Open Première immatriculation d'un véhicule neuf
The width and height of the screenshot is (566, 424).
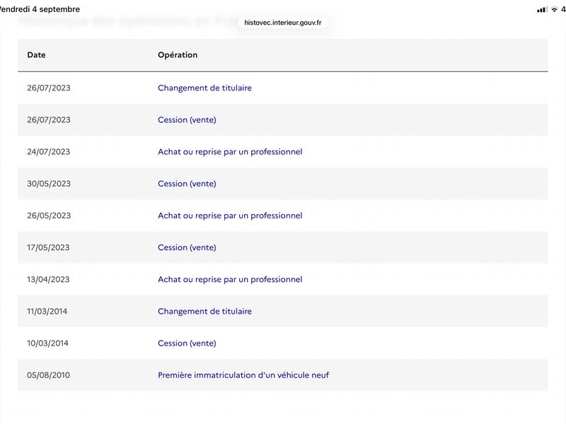(x=243, y=375)
